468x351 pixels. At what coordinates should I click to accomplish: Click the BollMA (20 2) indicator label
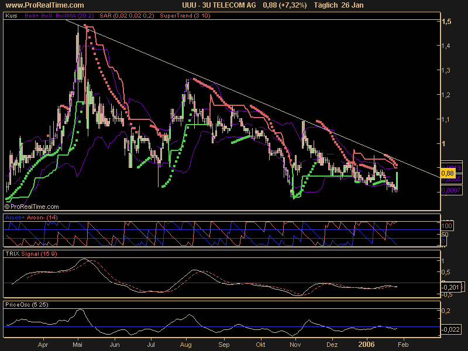click(x=75, y=16)
